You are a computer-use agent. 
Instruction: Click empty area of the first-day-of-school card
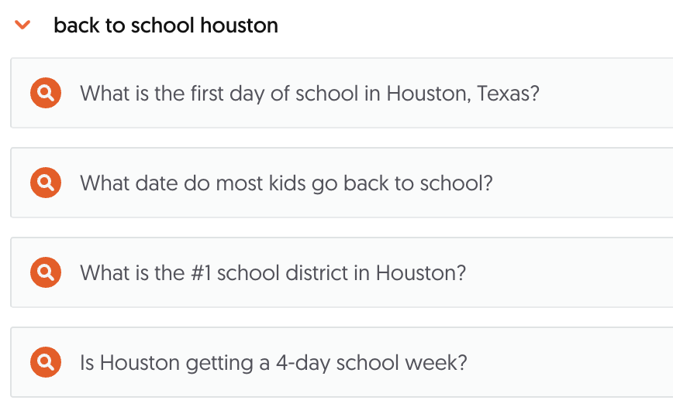click(606, 93)
